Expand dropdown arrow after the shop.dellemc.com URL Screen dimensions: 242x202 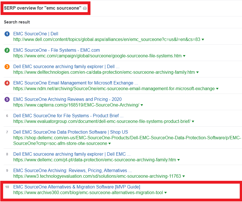click(x=110, y=144)
